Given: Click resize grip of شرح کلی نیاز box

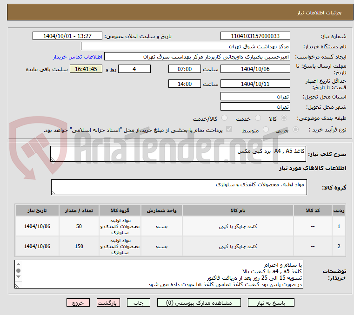Looking at the screenshot, I should pyautogui.click(x=53, y=159).
